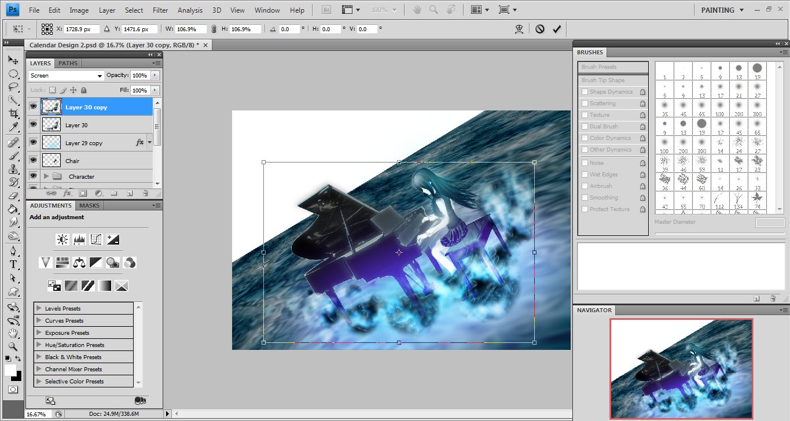The image size is (790, 421).
Task: Select the Hand tool in the toolbox
Action: pos(13,333)
